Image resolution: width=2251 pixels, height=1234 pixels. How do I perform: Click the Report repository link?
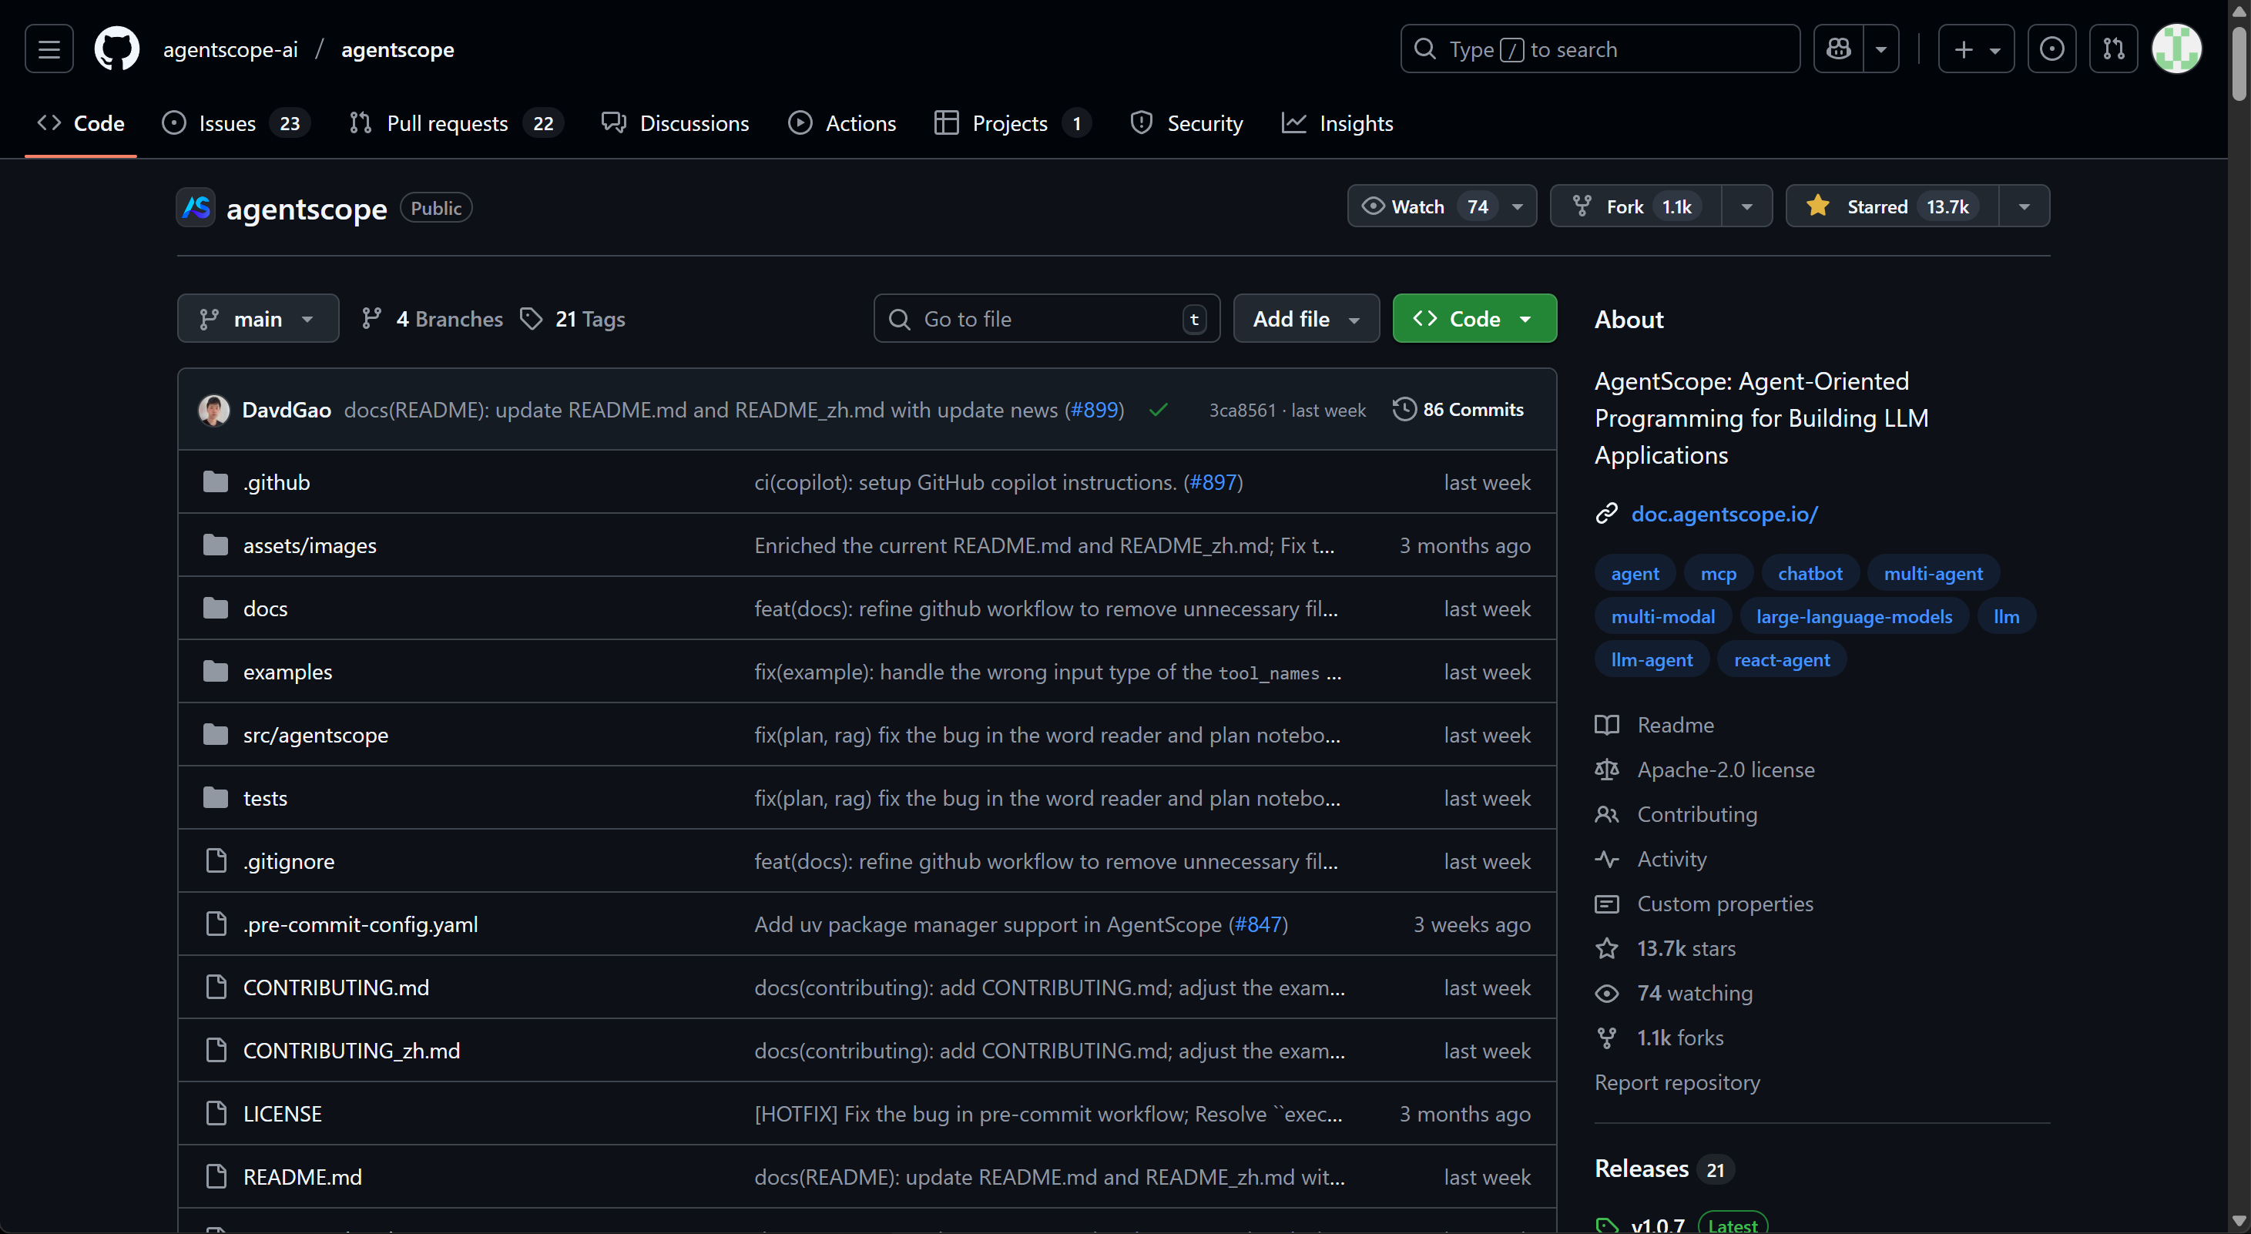click(x=1677, y=1082)
